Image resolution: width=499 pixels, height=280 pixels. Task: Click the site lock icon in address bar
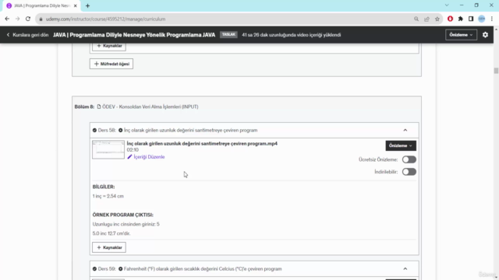(x=41, y=19)
